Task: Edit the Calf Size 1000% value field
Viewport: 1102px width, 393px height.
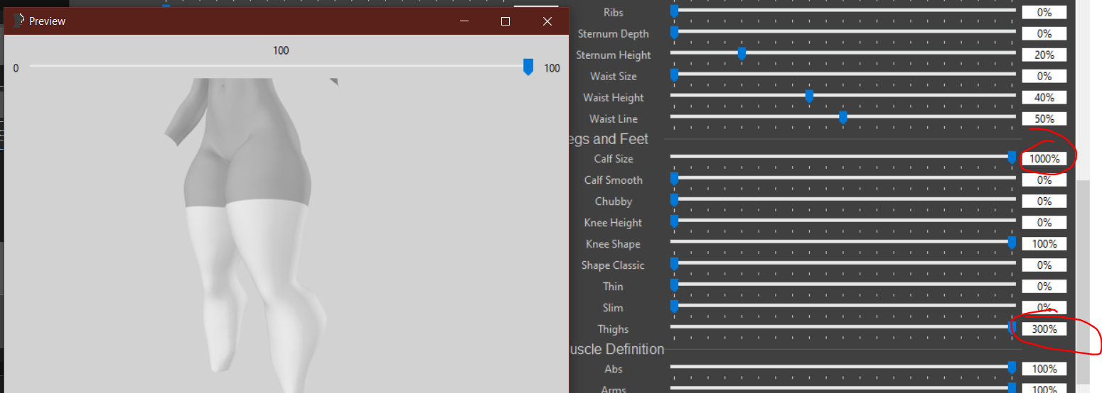Action: pyautogui.click(x=1044, y=159)
